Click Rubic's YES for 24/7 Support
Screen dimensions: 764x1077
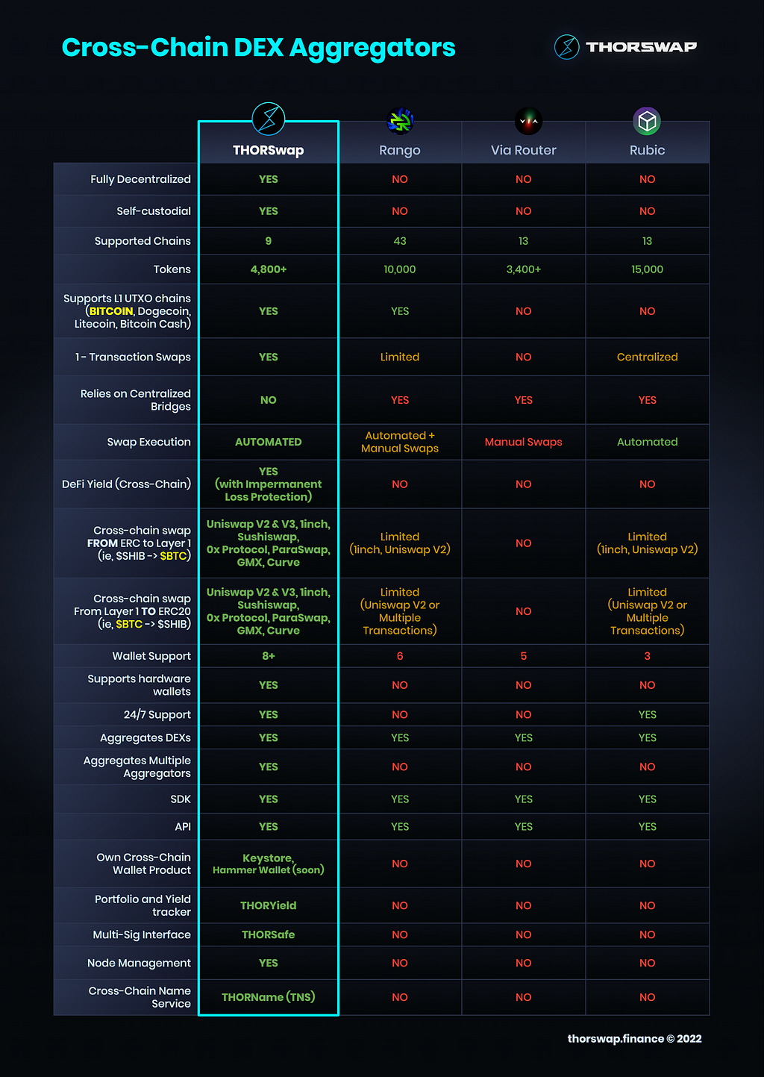click(x=647, y=714)
